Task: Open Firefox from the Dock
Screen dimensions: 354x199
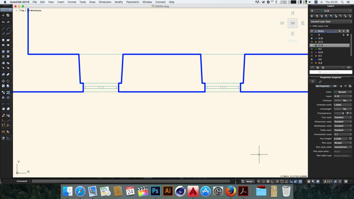Action: click(230, 191)
